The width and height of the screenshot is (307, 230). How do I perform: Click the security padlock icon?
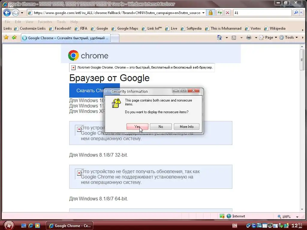pos(210,13)
